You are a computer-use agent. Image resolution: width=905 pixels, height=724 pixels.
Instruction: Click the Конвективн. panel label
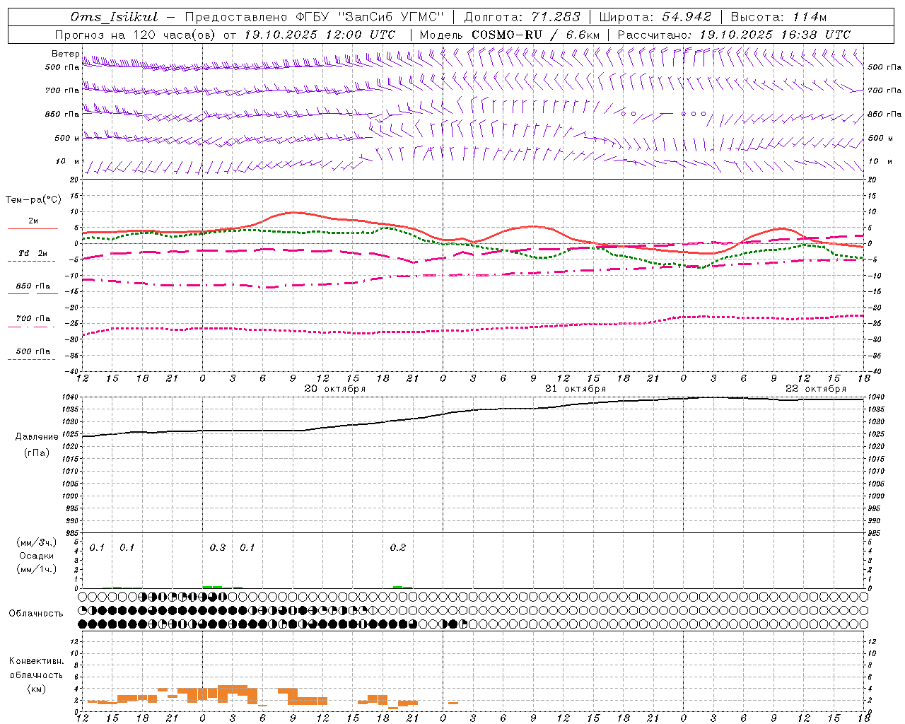click(x=36, y=661)
